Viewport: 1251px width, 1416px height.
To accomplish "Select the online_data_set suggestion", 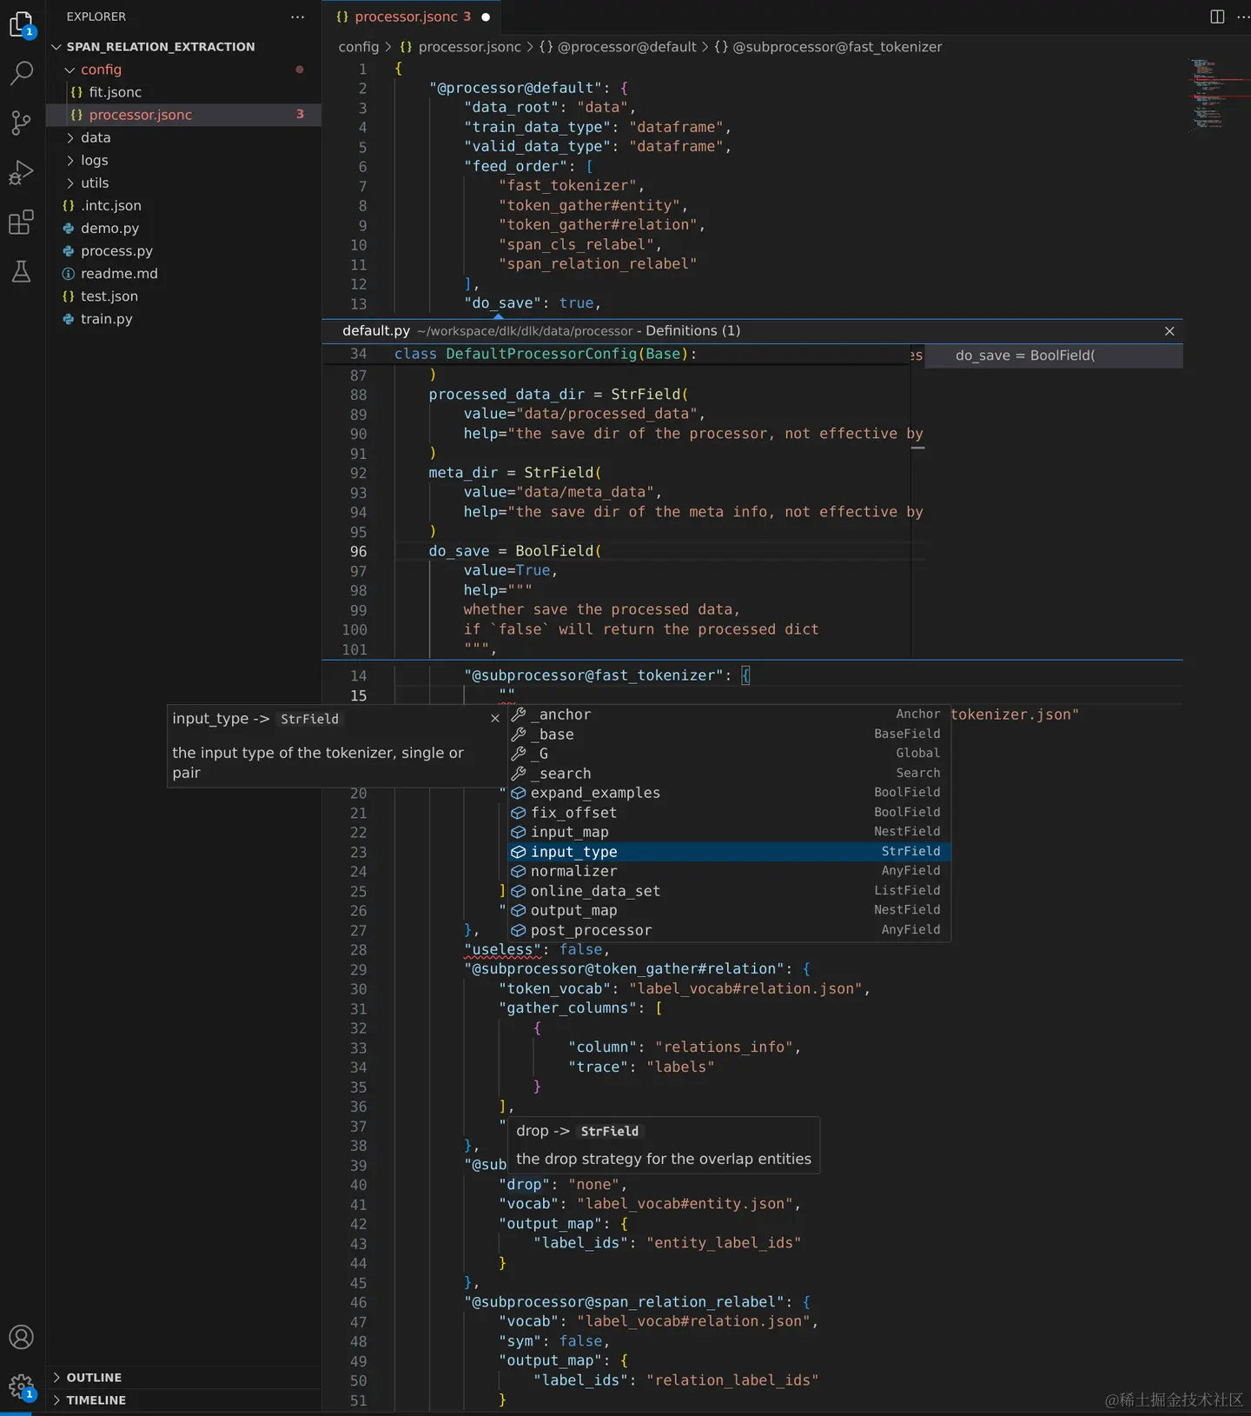I will 729,891.
